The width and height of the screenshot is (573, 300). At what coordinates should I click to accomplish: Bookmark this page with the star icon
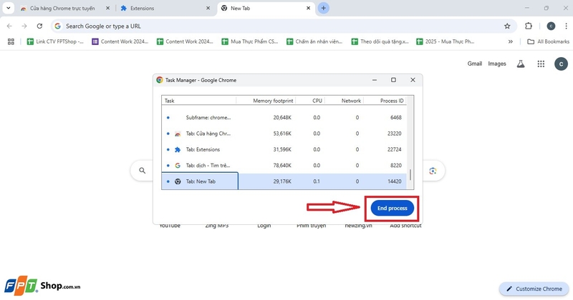coord(507,26)
